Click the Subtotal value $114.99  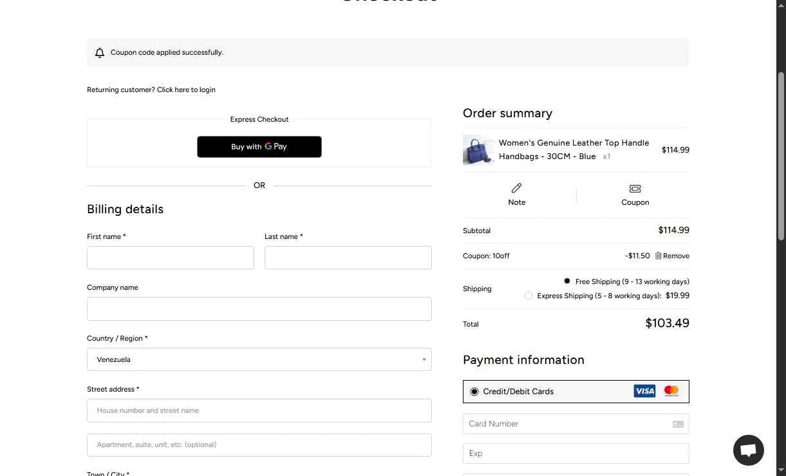click(673, 230)
